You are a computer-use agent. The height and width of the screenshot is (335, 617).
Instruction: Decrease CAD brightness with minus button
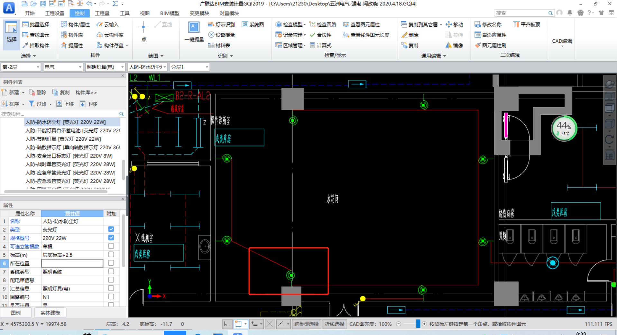(399, 324)
